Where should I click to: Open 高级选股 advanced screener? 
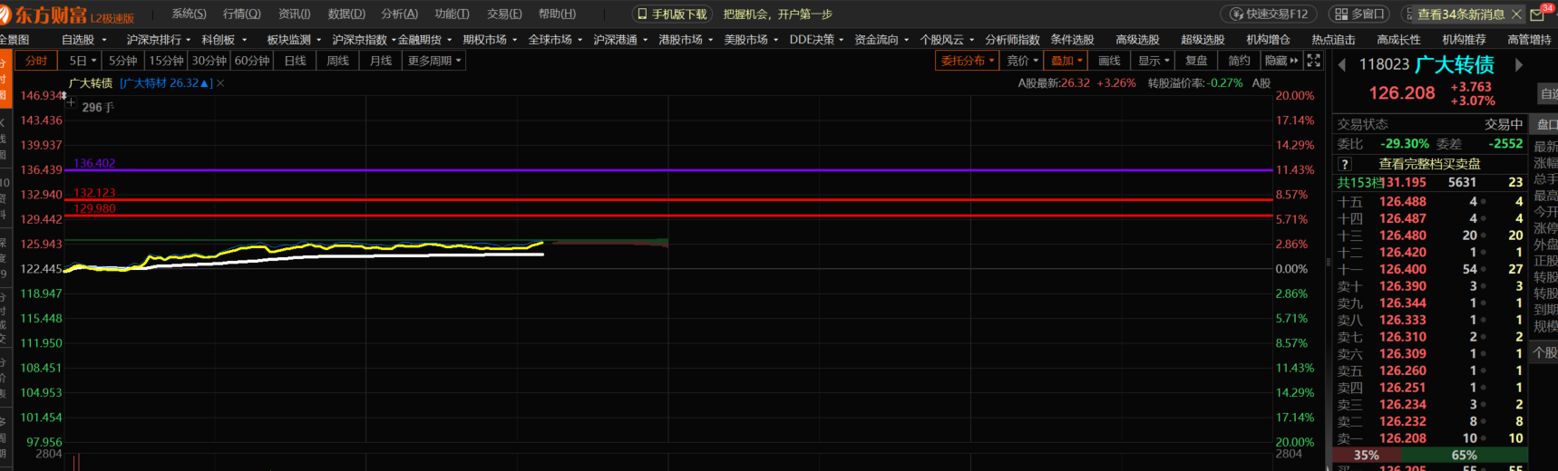[1137, 40]
